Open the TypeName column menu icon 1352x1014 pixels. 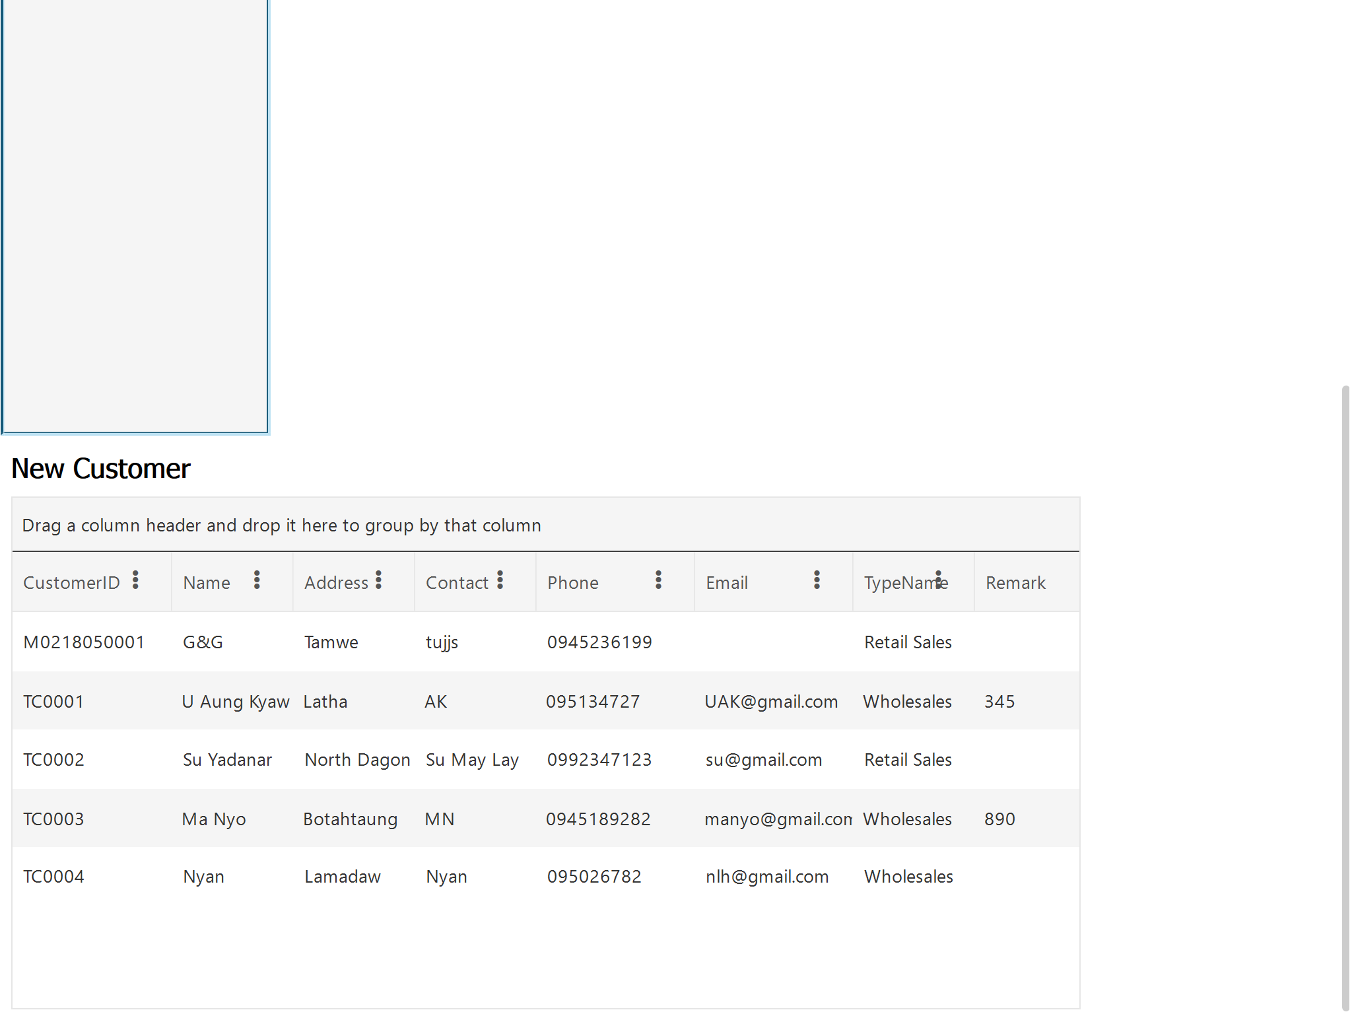(938, 580)
